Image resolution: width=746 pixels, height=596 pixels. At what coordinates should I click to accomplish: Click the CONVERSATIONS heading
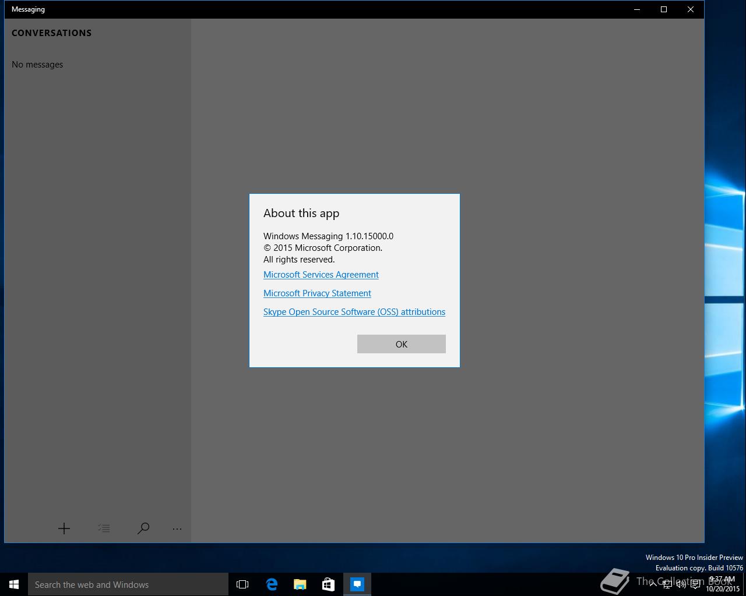pos(52,33)
